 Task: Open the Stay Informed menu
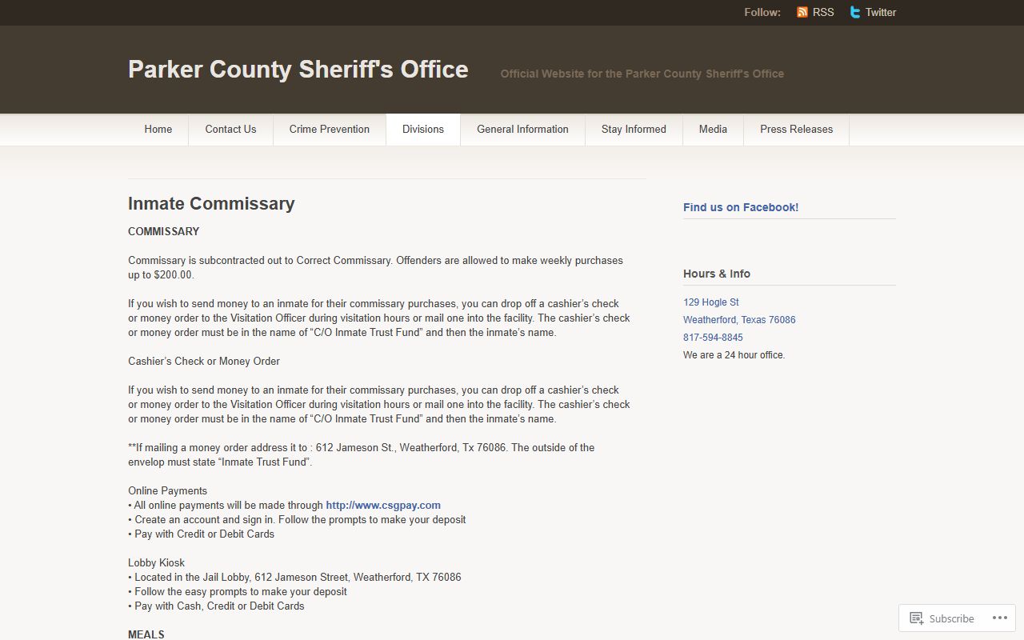pos(634,129)
